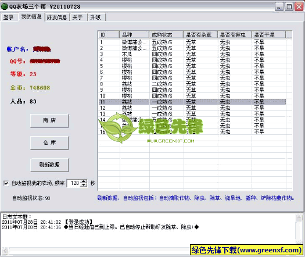
Task: Click the QQ农场 app icon in title bar
Action: [x=4, y=6]
